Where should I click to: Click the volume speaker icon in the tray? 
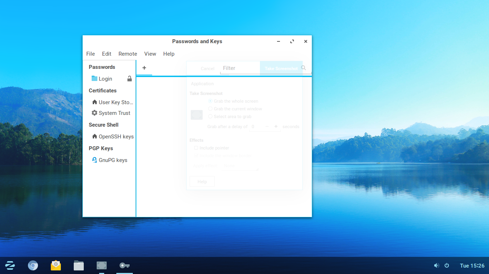pos(436,265)
